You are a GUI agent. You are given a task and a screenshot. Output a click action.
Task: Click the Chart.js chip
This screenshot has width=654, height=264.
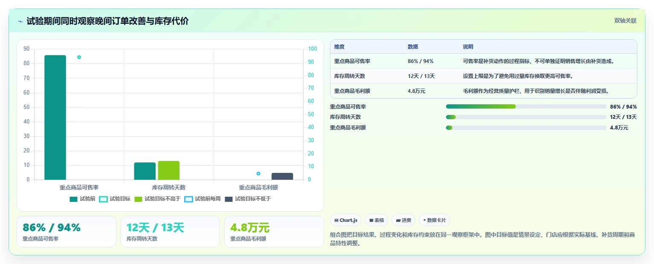coord(346,220)
